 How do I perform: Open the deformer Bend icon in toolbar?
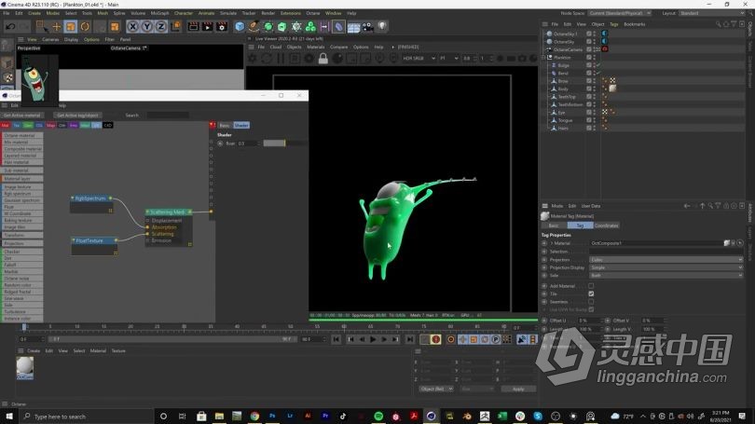339,26
